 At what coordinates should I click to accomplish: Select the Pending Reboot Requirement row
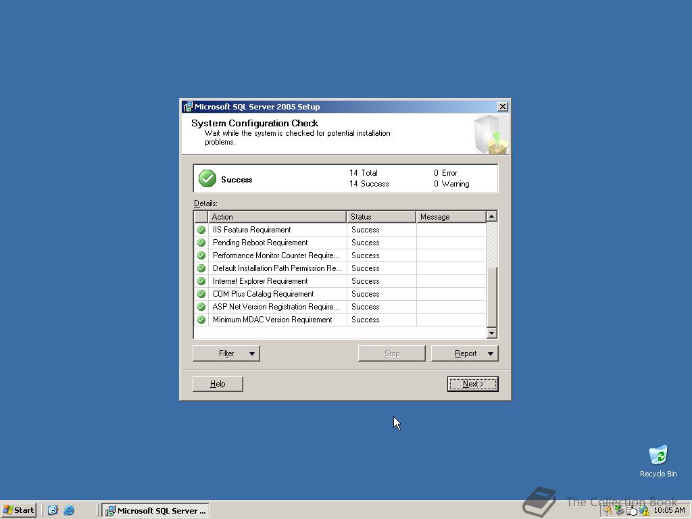click(x=341, y=243)
